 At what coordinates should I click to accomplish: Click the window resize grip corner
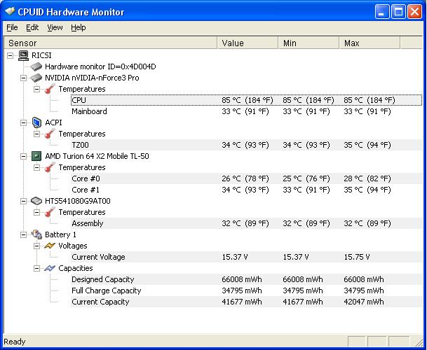tap(418, 342)
